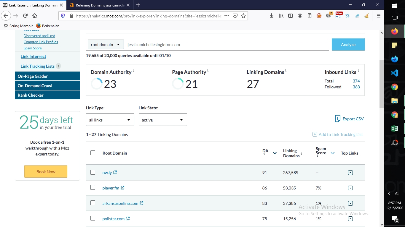405x227 pixels.
Task: Open the Windows notification center
Action: click(x=395, y=219)
